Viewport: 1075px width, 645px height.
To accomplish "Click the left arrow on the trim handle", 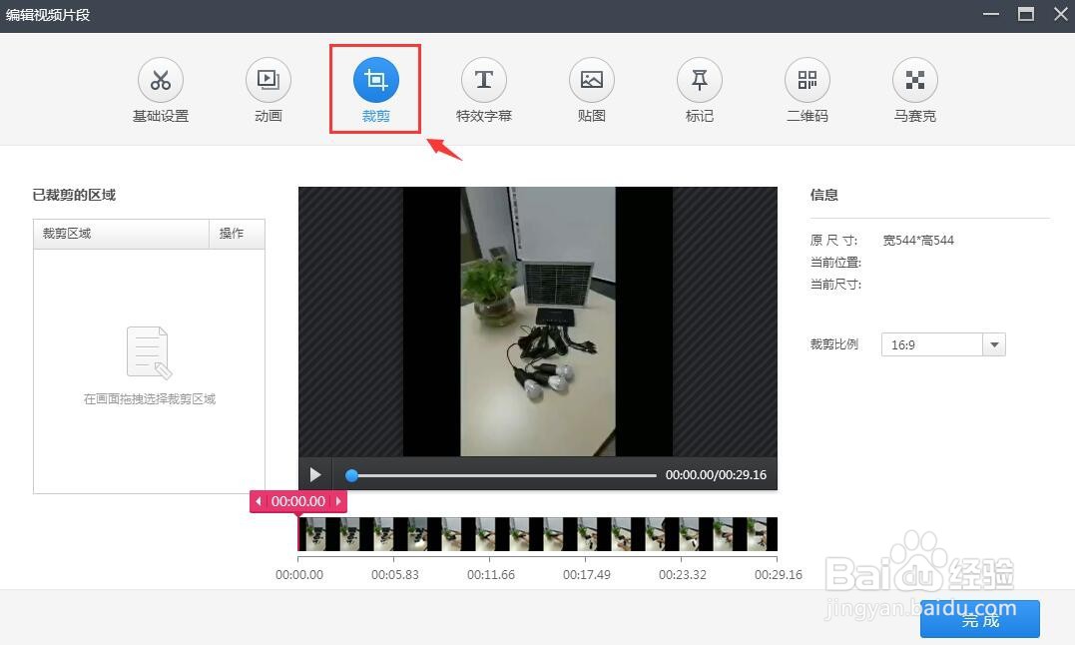I will click(x=259, y=501).
